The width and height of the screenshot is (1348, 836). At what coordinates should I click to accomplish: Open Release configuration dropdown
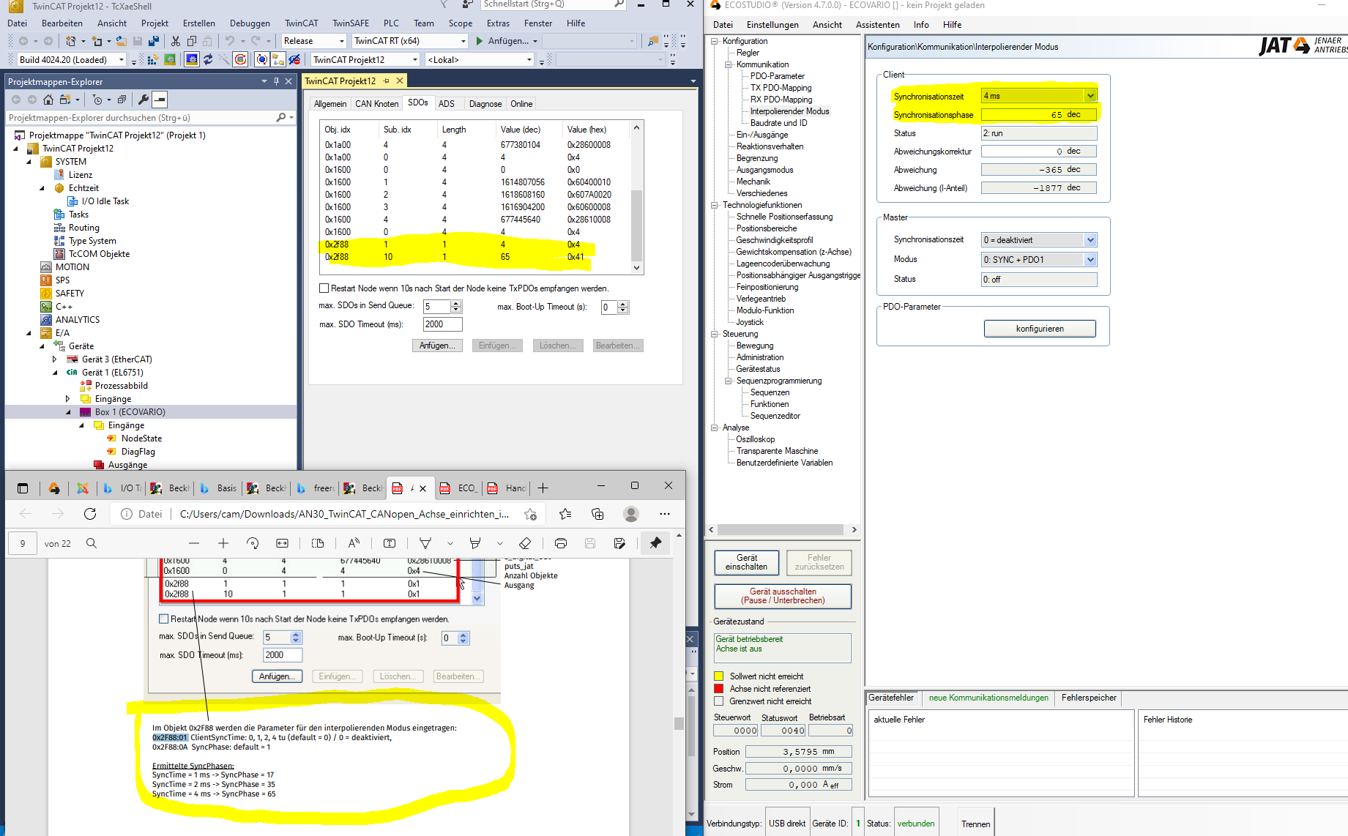[341, 41]
